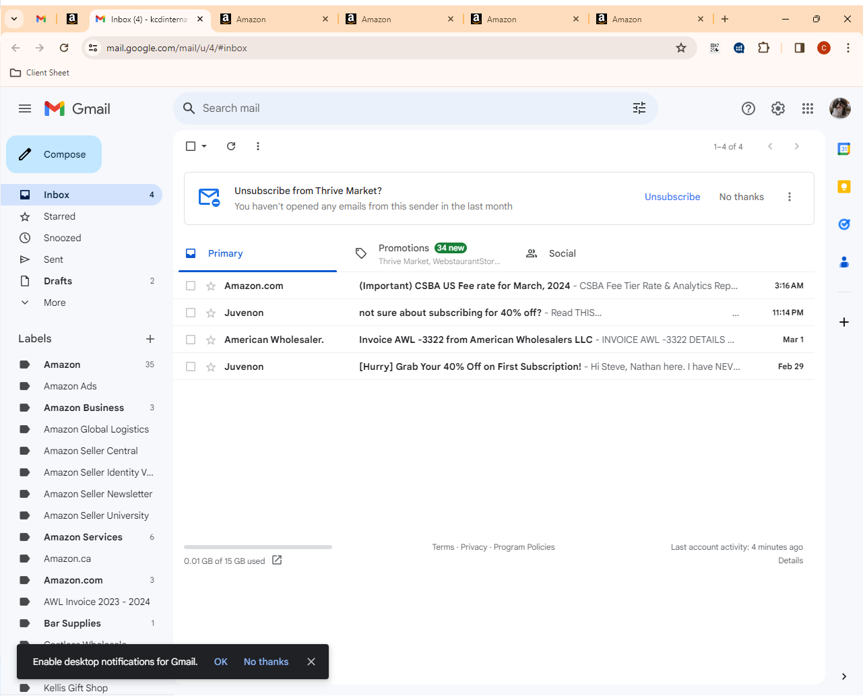Open the Gmail main menu hamburger icon

pos(25,108)
